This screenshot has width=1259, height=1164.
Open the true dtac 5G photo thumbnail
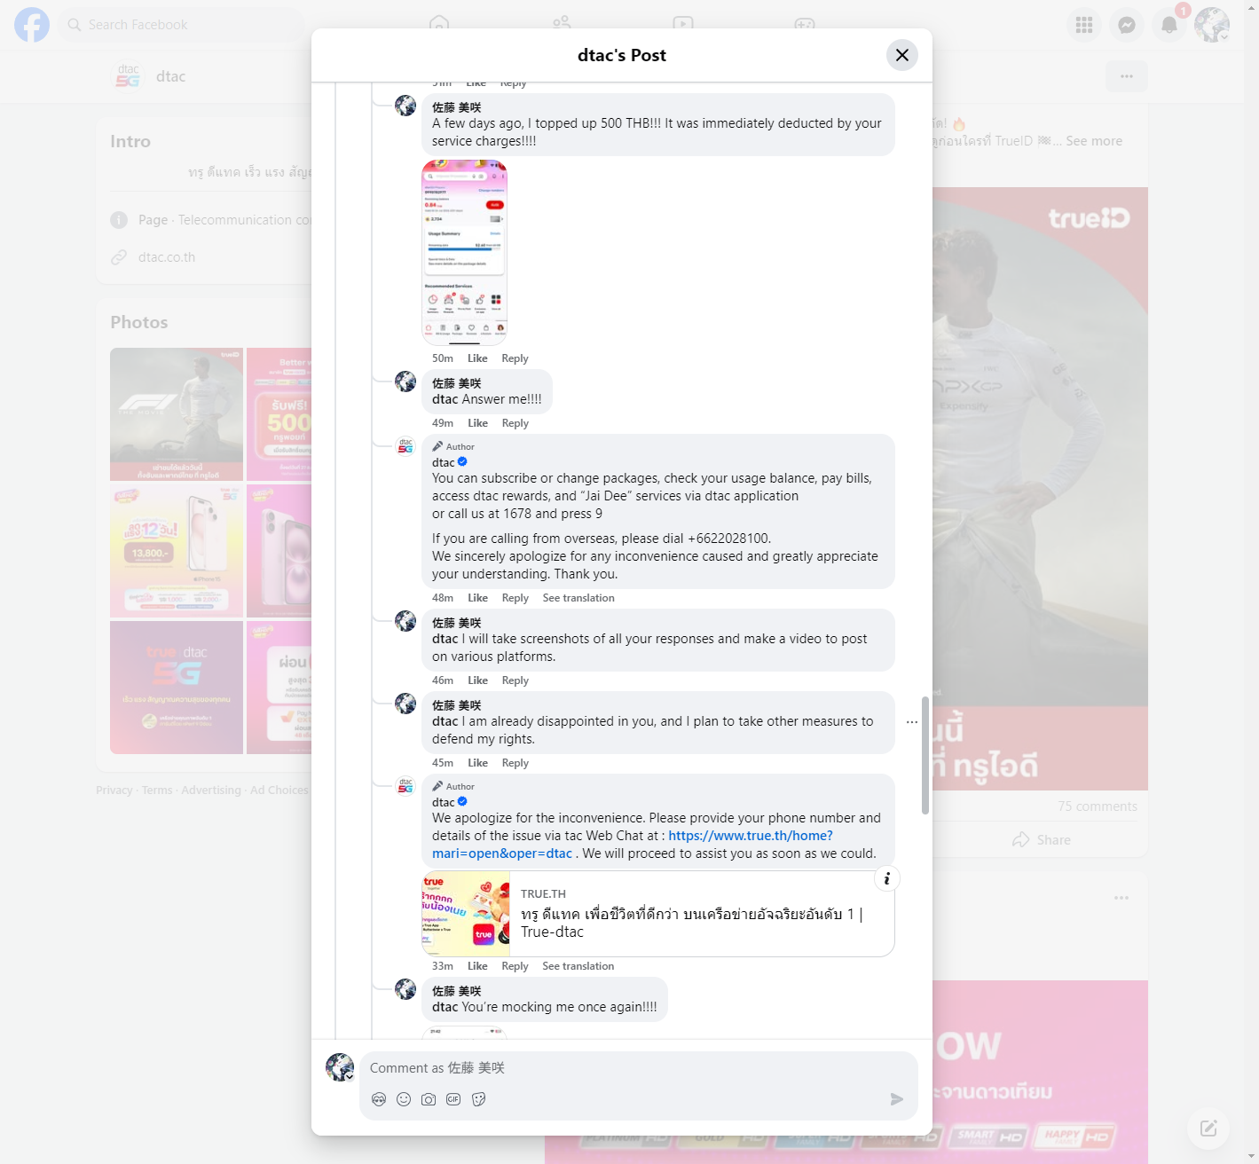point(177,688)
